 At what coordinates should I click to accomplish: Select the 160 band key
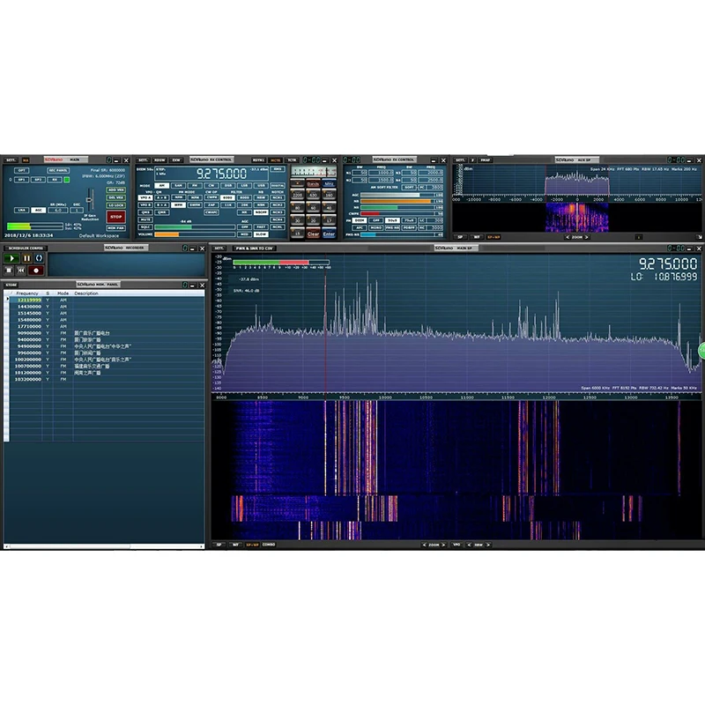tap(329, 195)
